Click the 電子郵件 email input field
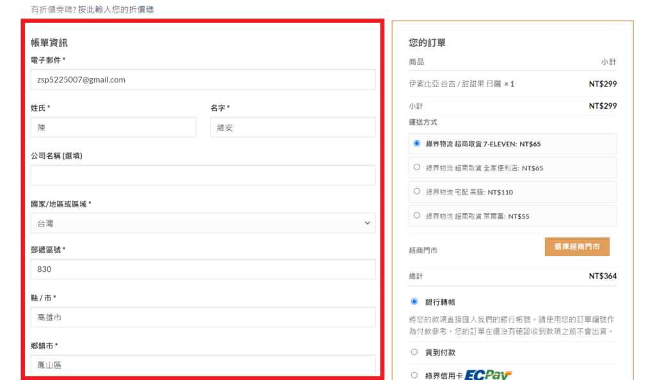This screenshot has width=655, height=380. tap(203, 79)
